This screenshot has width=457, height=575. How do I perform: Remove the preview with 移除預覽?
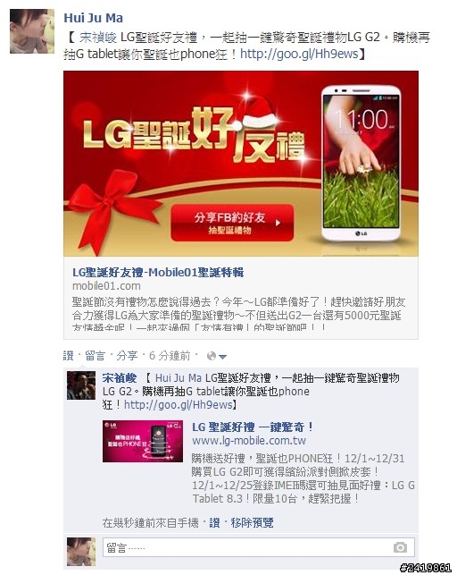[x=252, y=522]
